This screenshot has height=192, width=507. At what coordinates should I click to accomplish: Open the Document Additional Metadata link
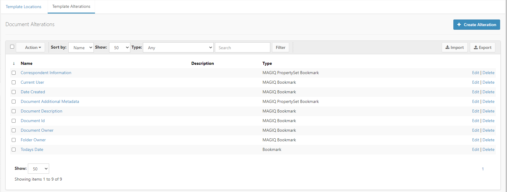pyautogui.click(x=50, y=102)
